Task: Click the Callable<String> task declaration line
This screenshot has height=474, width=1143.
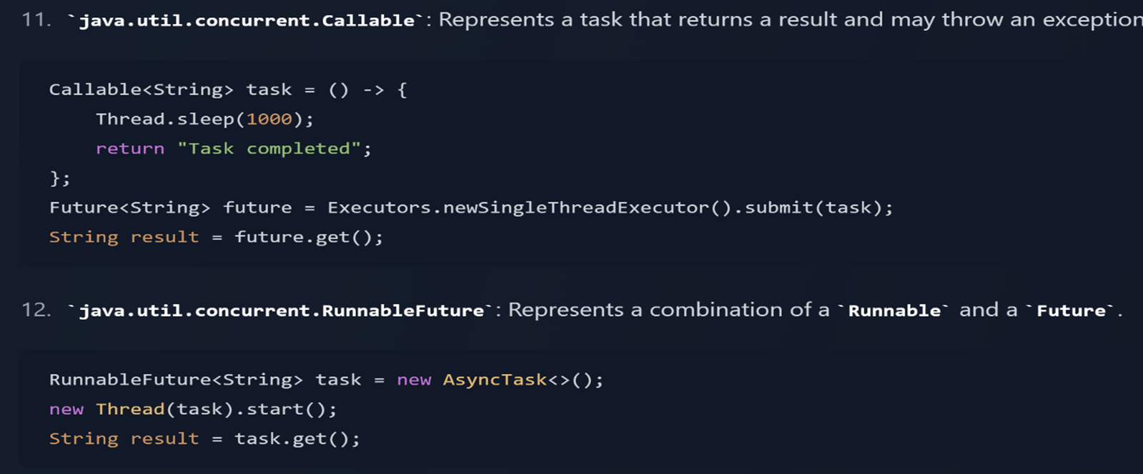Action: pyautogui.click(x=228, y=90)
